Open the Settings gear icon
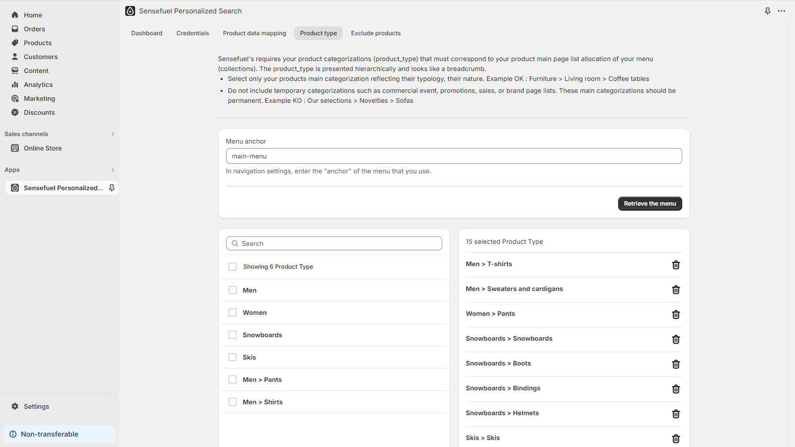This screenshot has width=795, height=447. pos(15,406)
